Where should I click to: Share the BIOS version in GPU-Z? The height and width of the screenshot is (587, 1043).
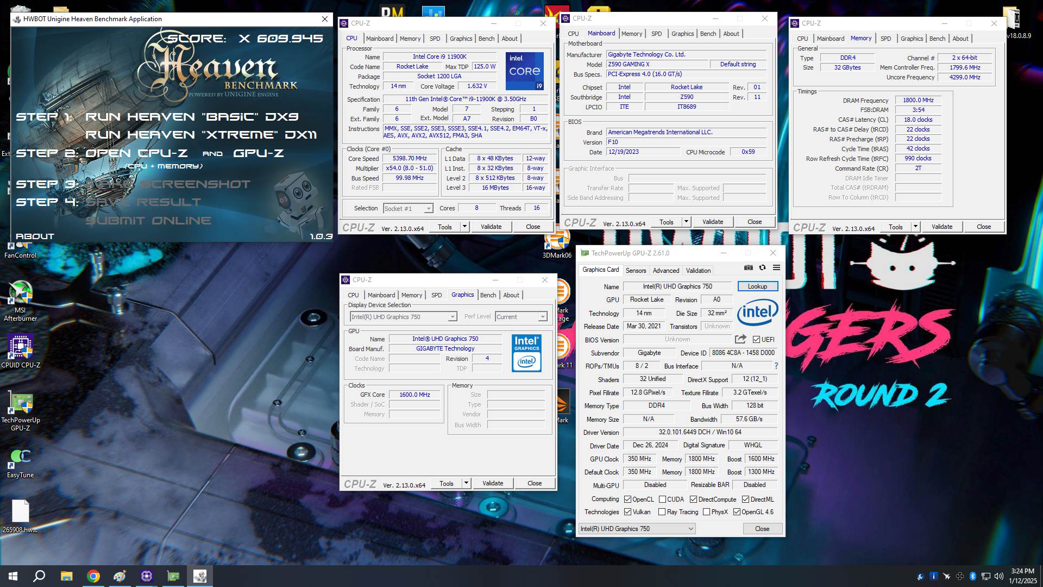pos(740,339)
